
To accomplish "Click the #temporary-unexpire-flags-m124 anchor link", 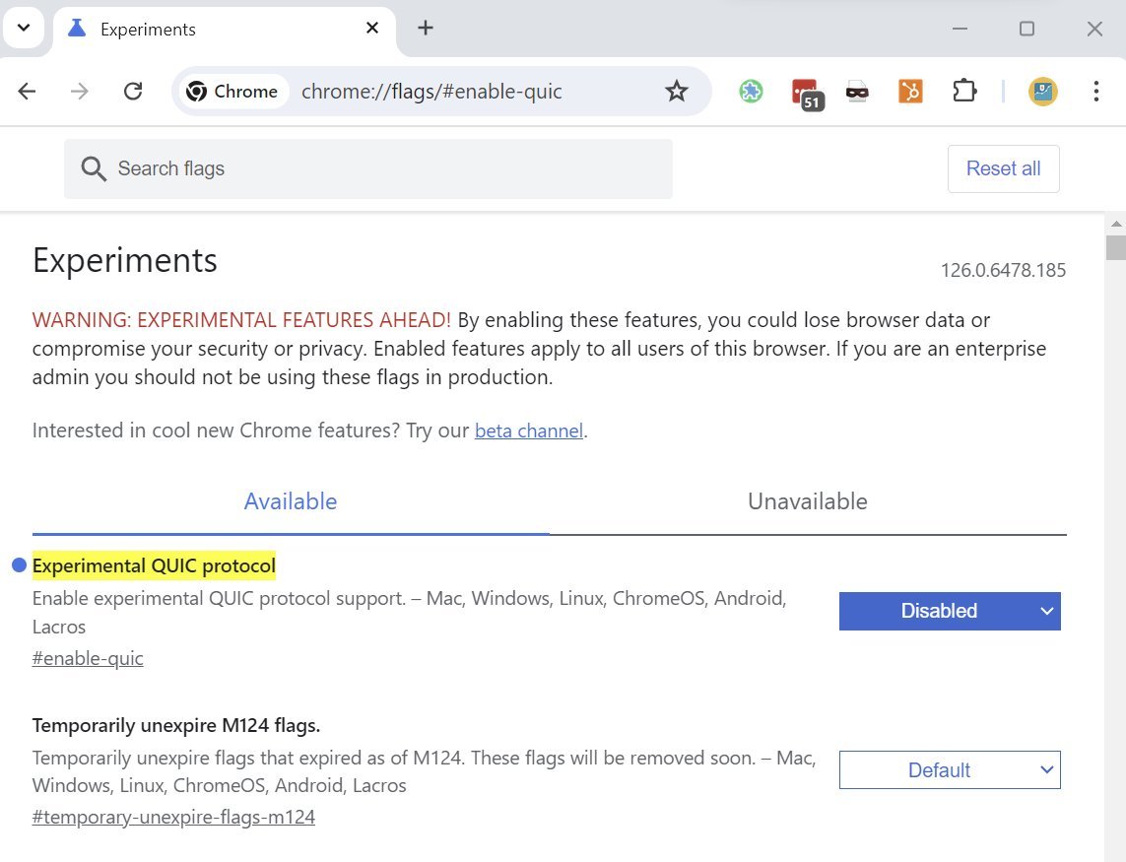I will [173, 817].
